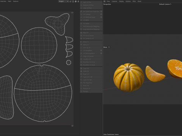Select the UV Peeler tool
The width and height of the screenshot is (182, 136).
click(x=86, y=23)
